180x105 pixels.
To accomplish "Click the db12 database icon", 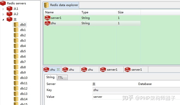I will click(16, 88).
